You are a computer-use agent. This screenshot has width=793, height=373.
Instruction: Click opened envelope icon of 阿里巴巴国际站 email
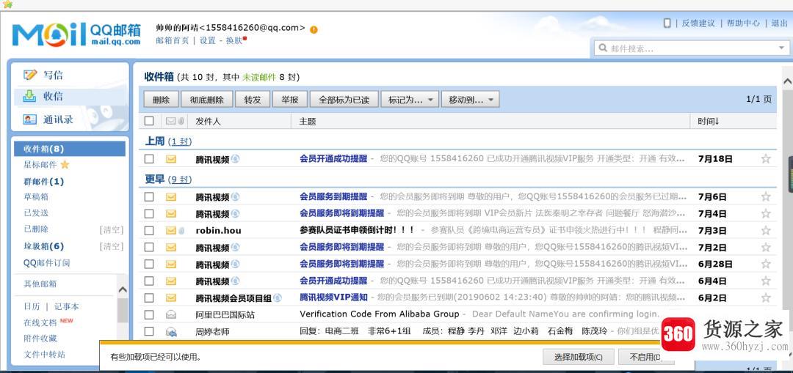coord(171,314)
